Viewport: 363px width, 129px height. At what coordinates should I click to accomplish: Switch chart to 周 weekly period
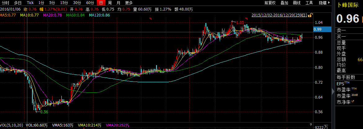(x=110, y=3)
